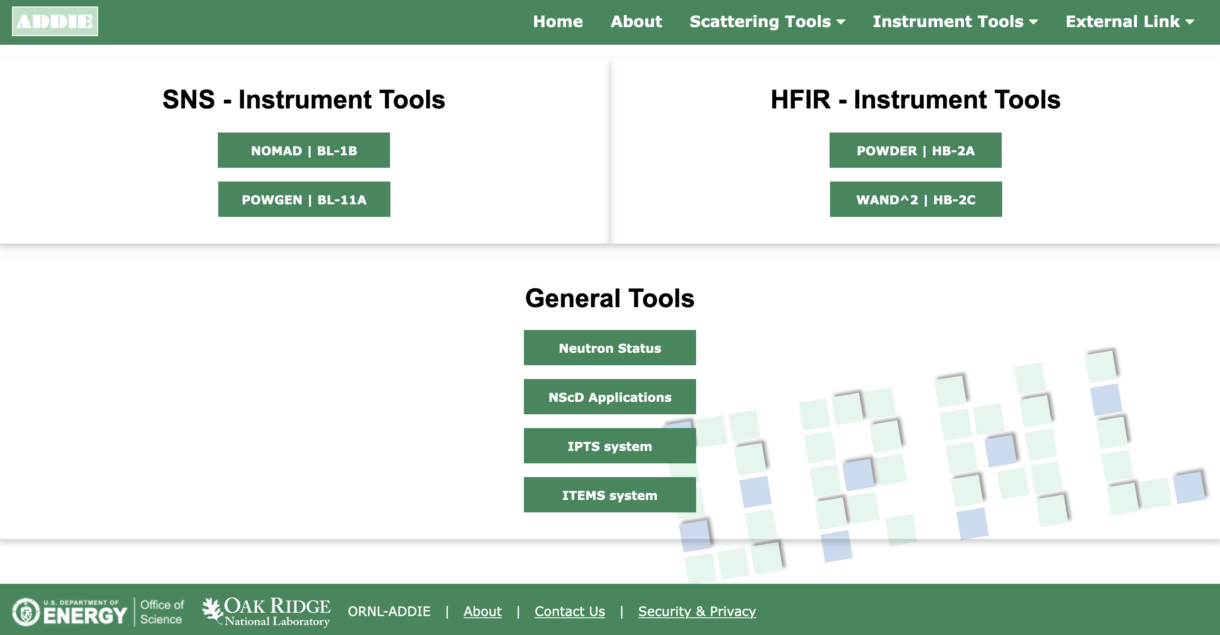1220x635 pixels.
Task: Click the HFIR - Instrument Tools heading
Action: [x=915, y=99]
